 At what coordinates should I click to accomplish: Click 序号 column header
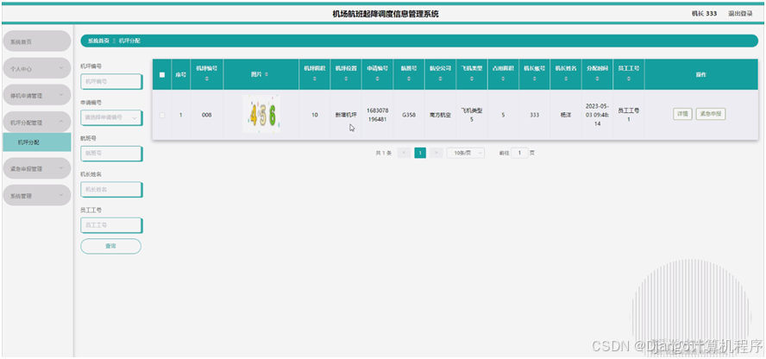coord(181,75)
